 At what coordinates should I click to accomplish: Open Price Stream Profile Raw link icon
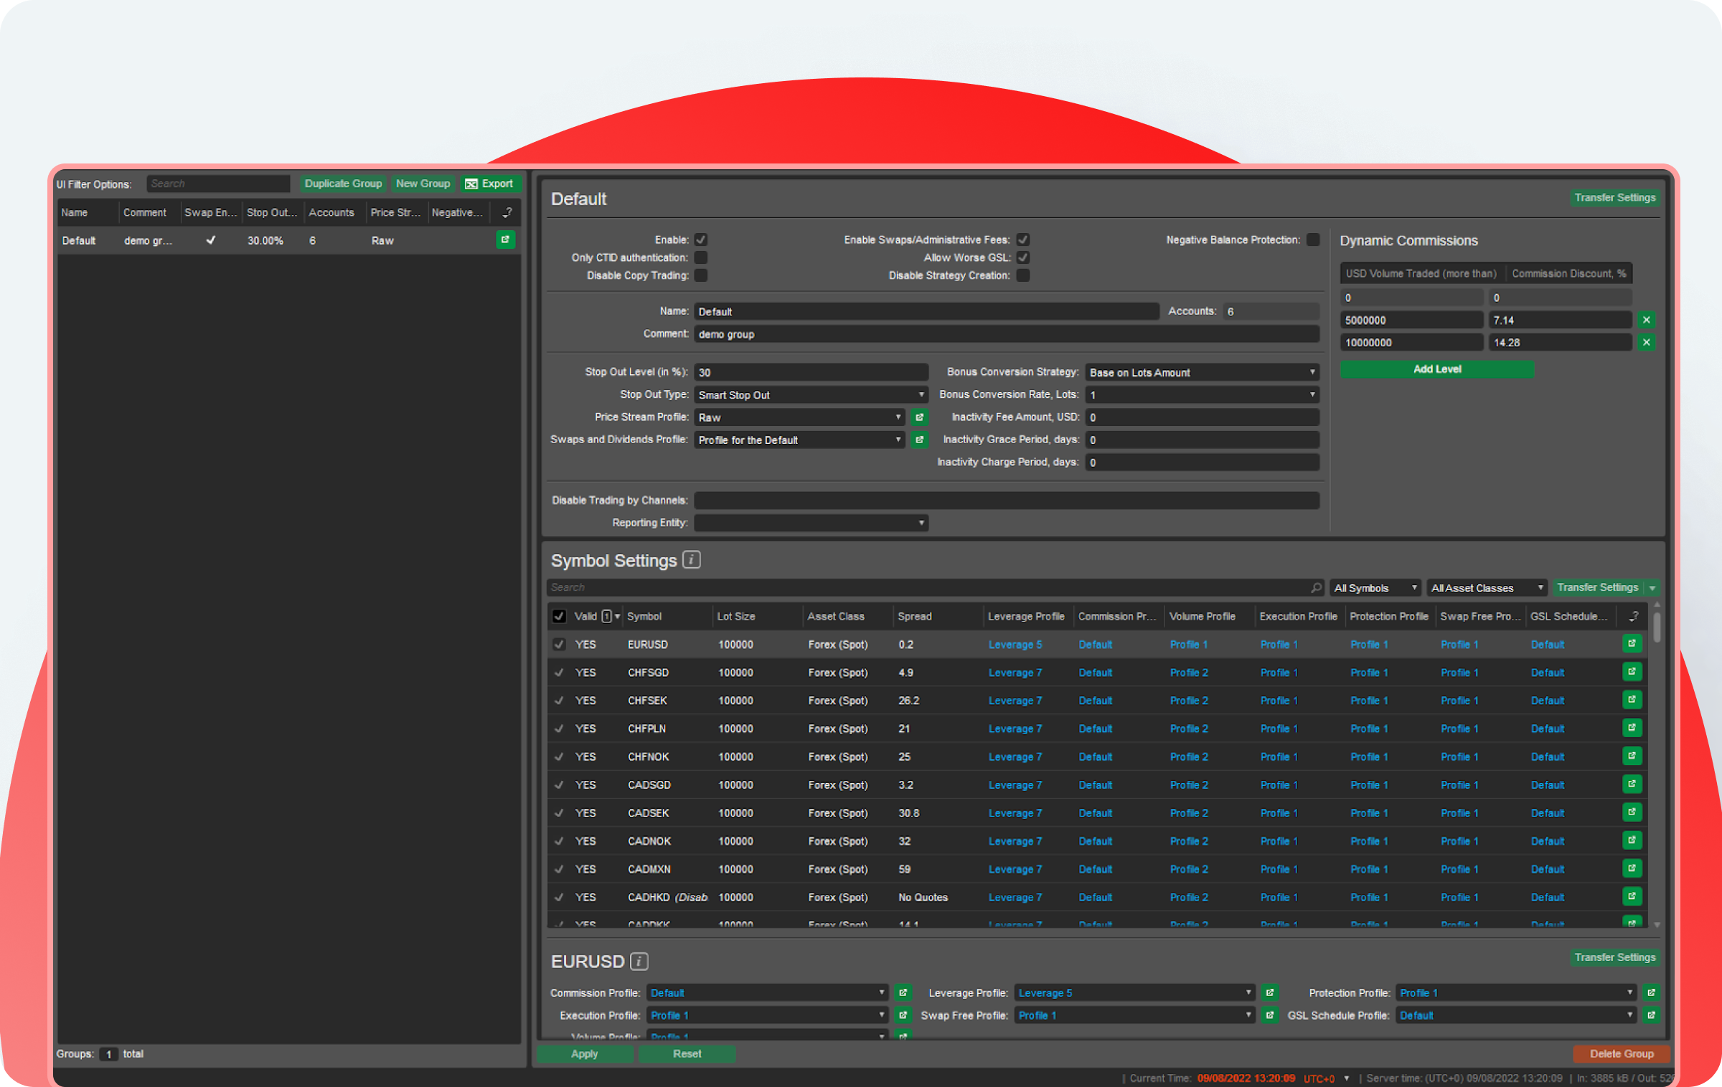tap(919, 417)
